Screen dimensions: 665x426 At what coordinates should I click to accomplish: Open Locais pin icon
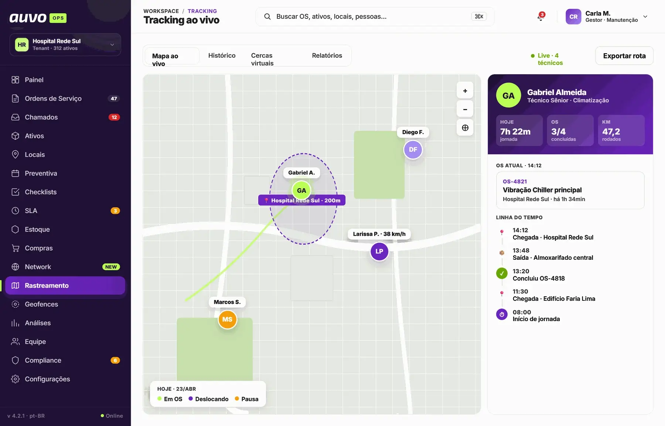pyautogui.click(x=15, y=154)
